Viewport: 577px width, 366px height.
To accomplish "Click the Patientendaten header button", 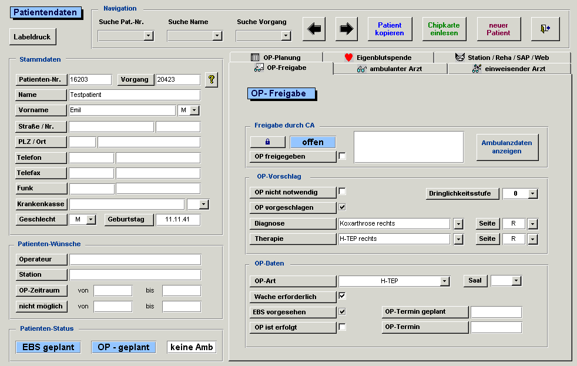I will pos(45,12).
